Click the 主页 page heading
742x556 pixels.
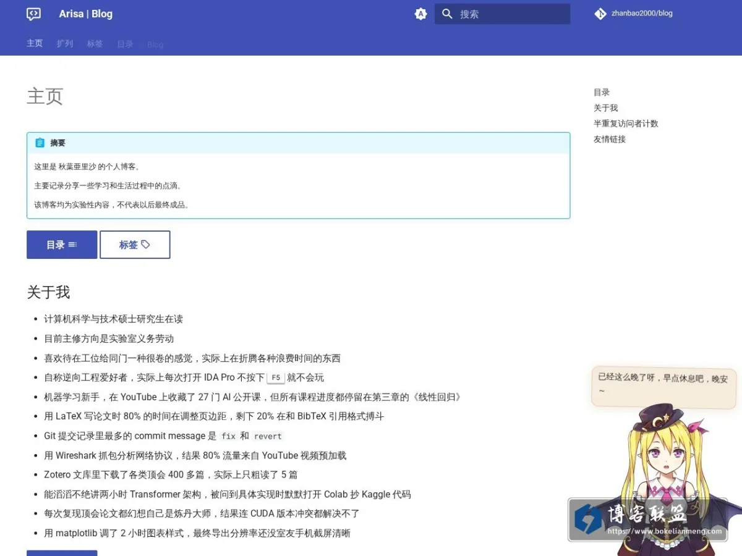(x=45, y=96)
